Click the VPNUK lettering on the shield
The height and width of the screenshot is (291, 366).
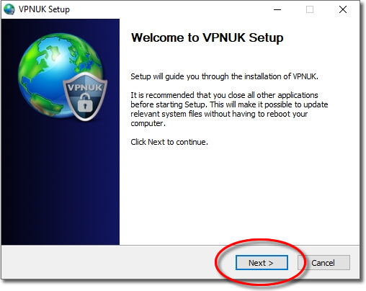(x=85, y=88)
